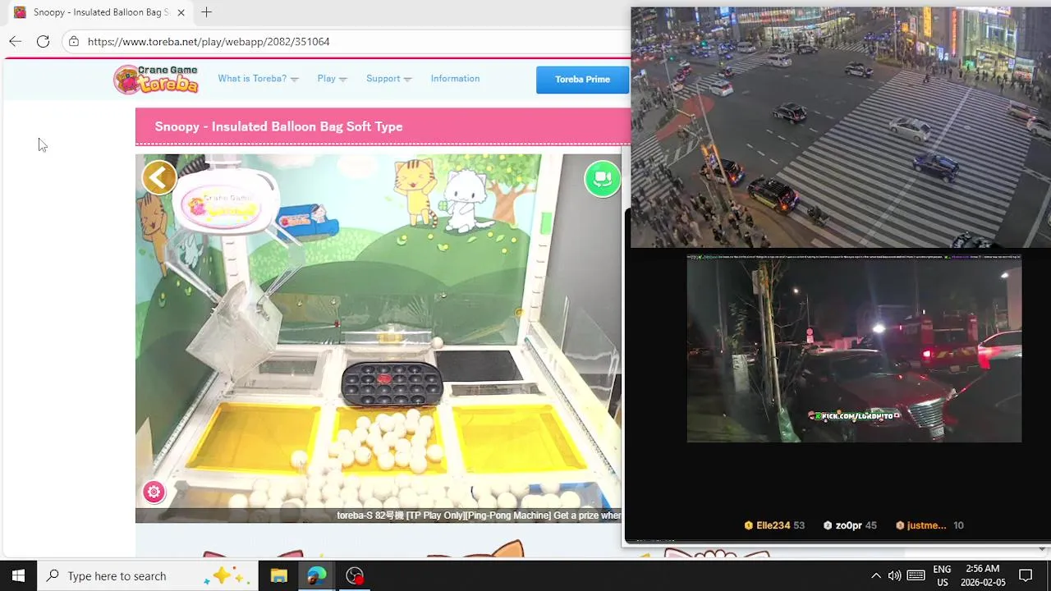Open the volume control icon
The height and width of the screenshot is (591, 1051).
894,575
